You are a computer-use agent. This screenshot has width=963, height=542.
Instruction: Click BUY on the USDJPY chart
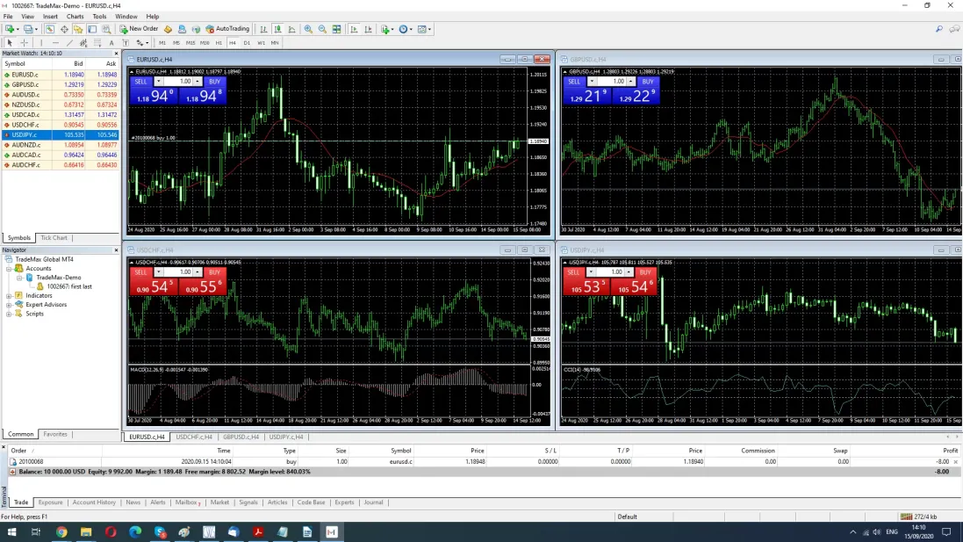coord(645,272)
